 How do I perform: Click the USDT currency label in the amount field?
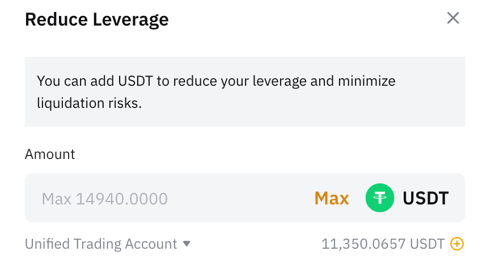[426, 198]
